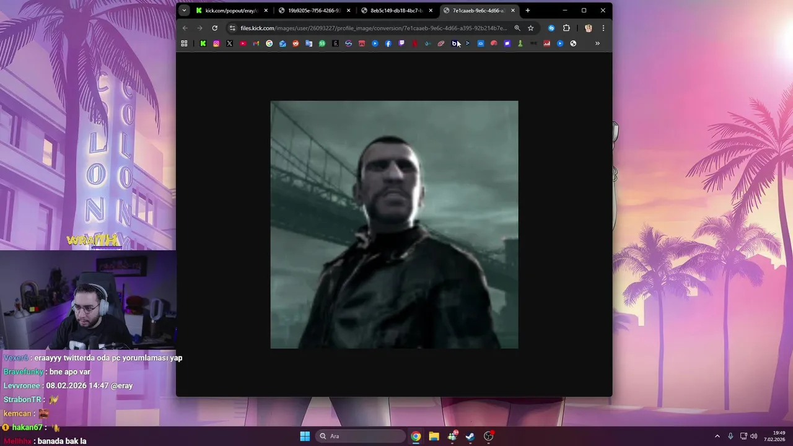The image size is (793, 446).
Task: Open the YouTube bookmark
Action: point(243,43)
